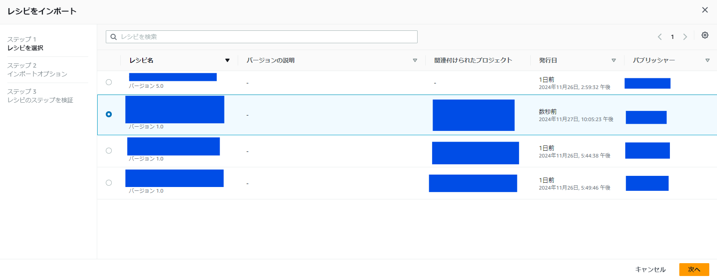The image size is (717, 279).
Task: Click the 次へ button
Action: pos(694,270)
